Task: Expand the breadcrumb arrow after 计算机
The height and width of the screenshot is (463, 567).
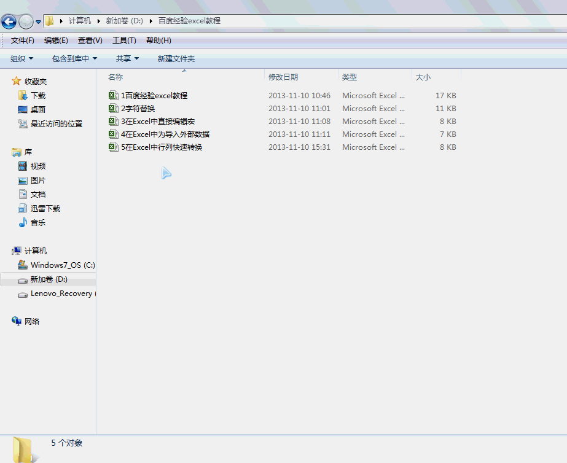Action: click(x=98, y=21)
